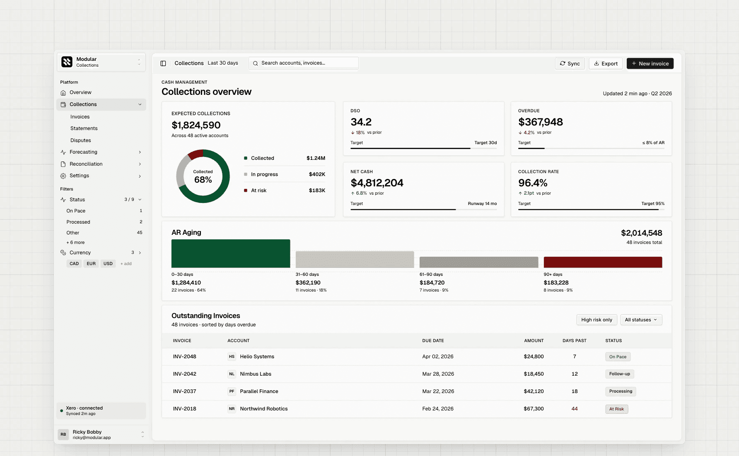Expand the Reconciliation submenu chevron
Image resolution: width=739 pixels, height=456 pixels.
coord(140,164)
